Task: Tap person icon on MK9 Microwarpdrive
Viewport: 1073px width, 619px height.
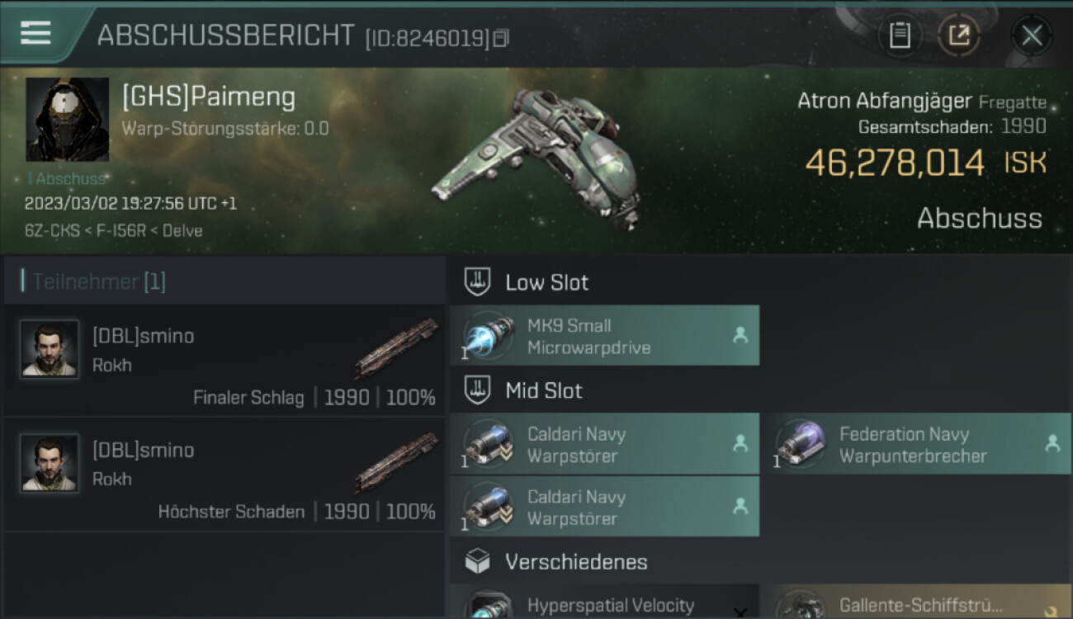Action: pyautogui.click(x=740, y=335)
